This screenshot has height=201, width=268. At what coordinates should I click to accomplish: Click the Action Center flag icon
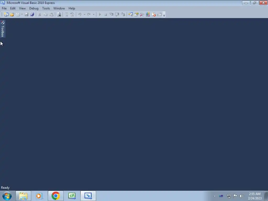235,196
